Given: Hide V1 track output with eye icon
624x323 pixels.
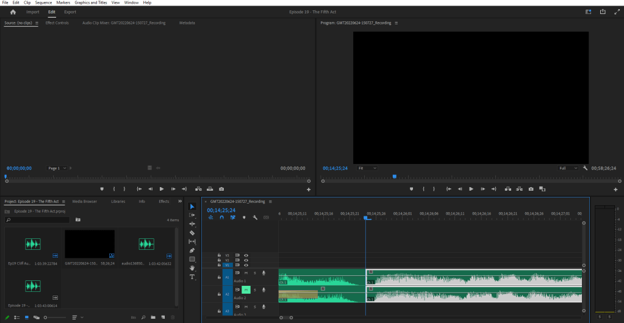Looking at the screenshot, I should (246, 265).
